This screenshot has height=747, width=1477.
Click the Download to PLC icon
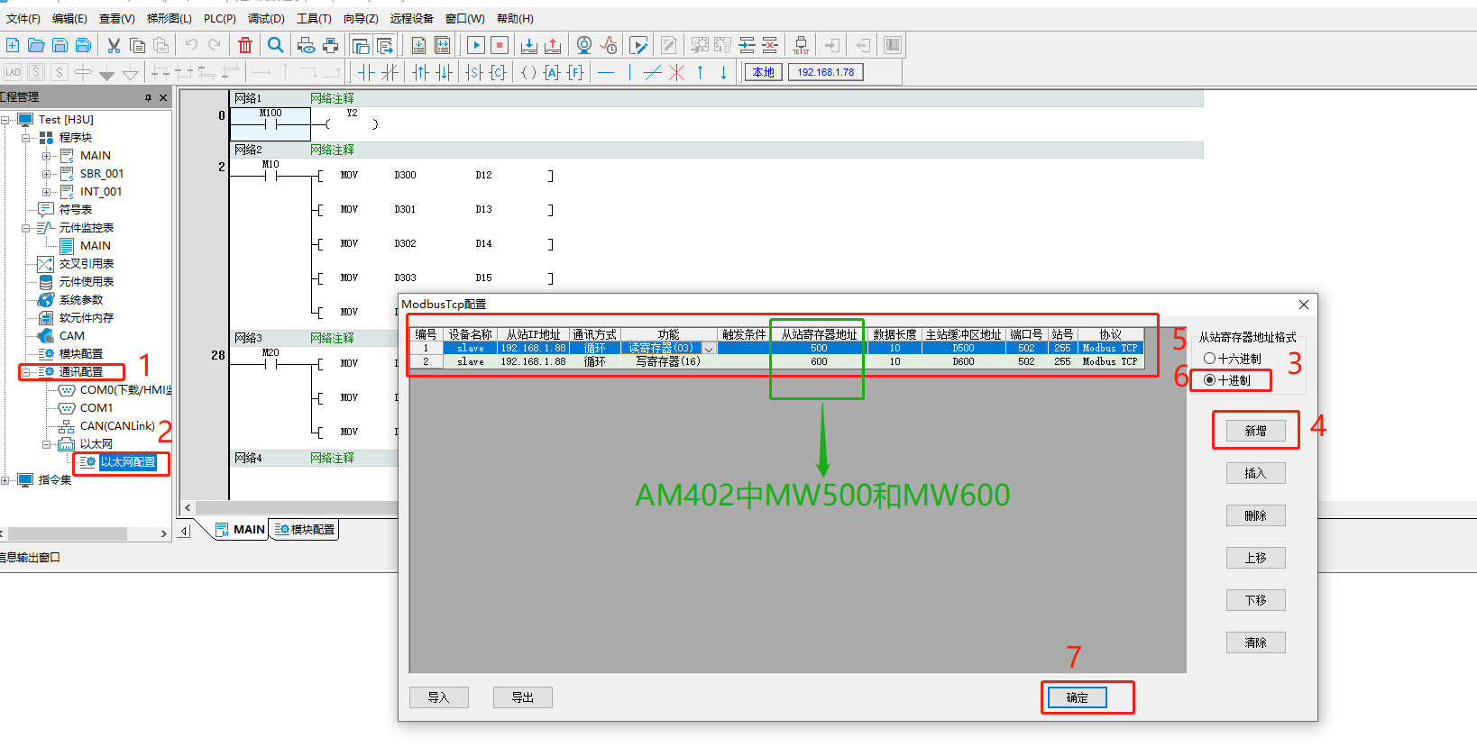point(529,45)
